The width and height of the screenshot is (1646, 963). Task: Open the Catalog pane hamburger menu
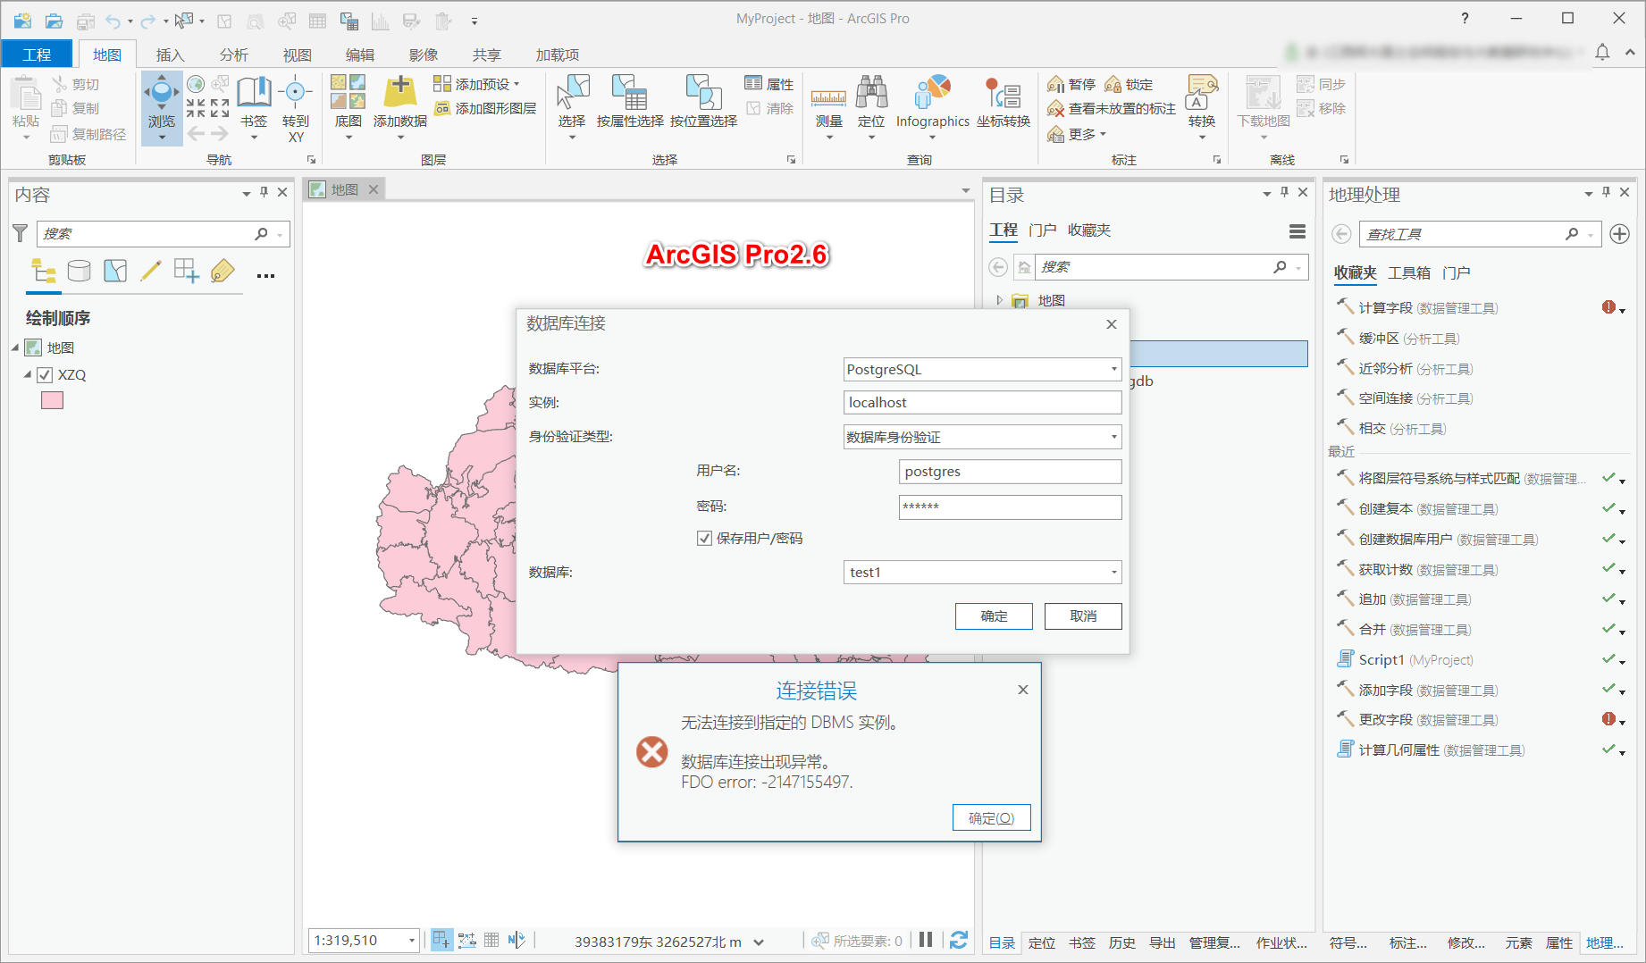1297,231
